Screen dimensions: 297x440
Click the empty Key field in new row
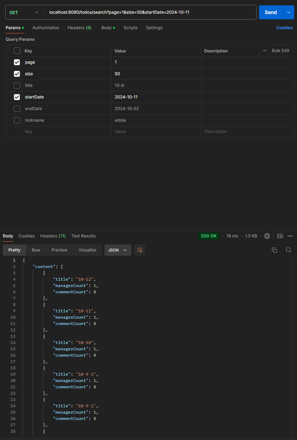[67, 132]
